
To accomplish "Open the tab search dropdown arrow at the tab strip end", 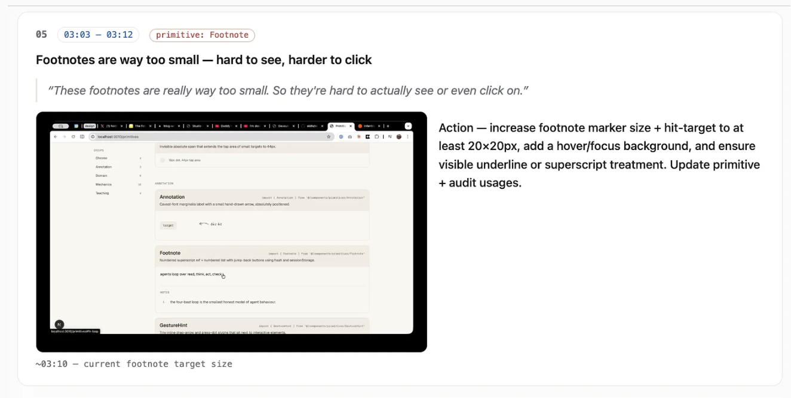I will (x=409, y=126).
